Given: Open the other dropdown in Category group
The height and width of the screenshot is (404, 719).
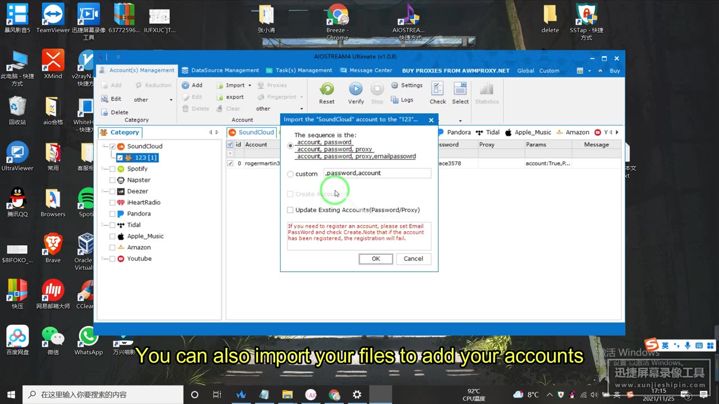Looking at the screenshot, I should [x=153, y=100].
